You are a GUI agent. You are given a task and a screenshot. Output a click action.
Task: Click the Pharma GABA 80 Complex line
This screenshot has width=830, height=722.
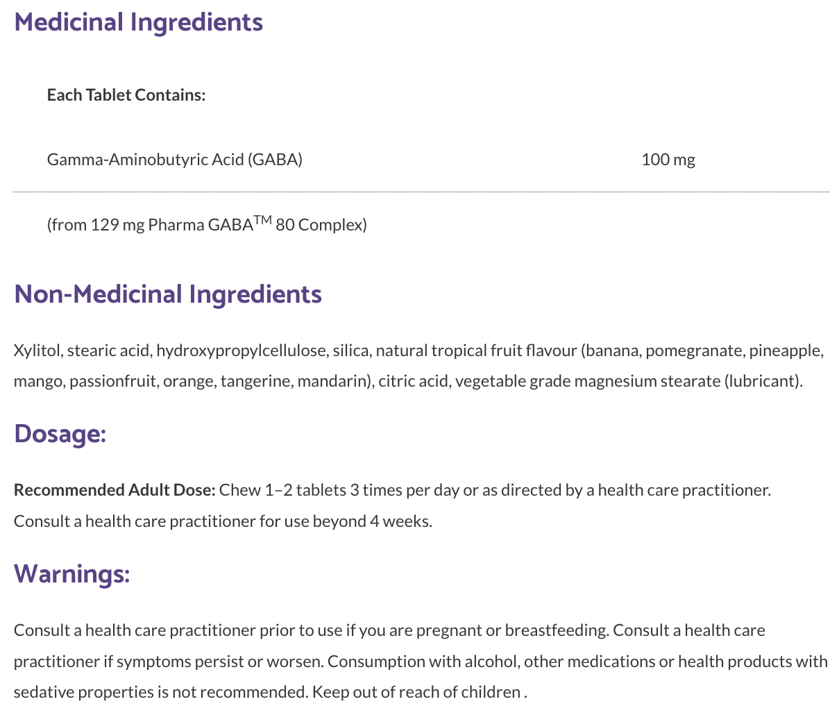click(x=207, y=225)
